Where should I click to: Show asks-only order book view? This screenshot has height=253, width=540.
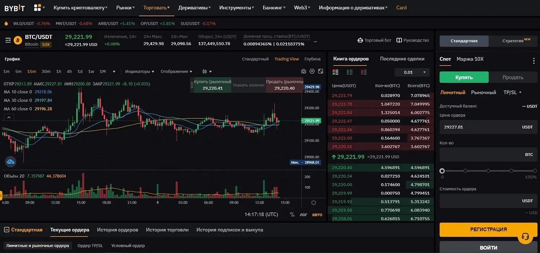pos(364,72)
